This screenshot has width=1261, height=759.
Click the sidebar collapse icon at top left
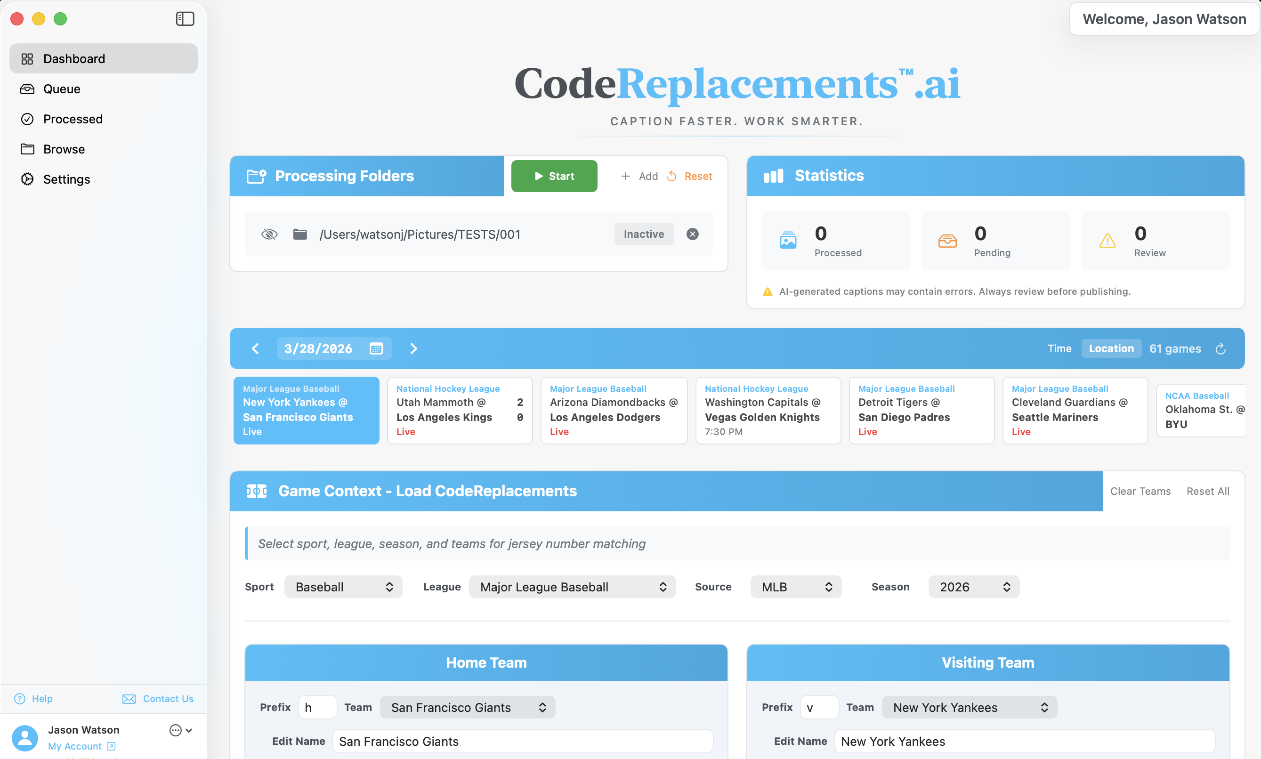tap(185, 18)
